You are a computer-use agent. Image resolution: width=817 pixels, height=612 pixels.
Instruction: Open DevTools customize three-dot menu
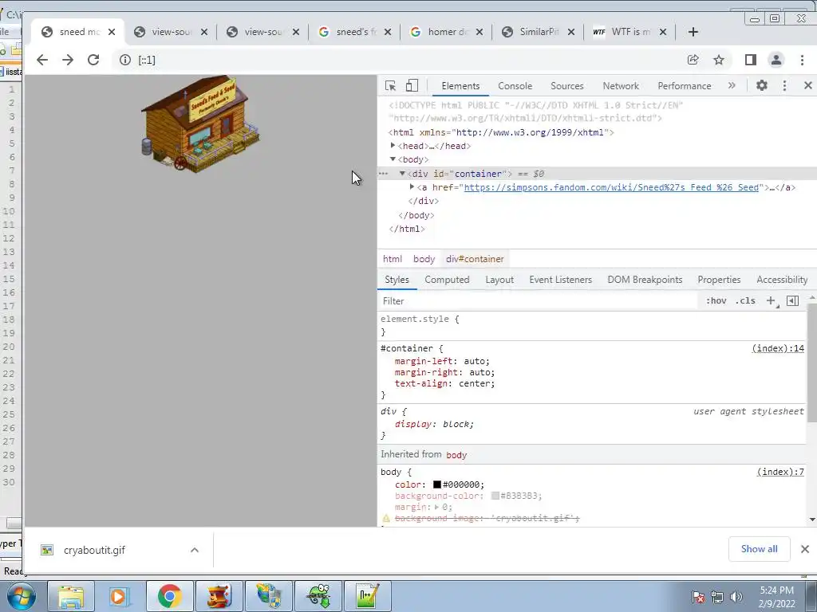(x=785, y=85)
